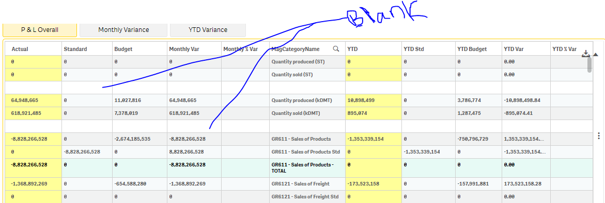Click the export download icon
The width and height of the screenshot is (605, 203).
(x=586, y=54)
